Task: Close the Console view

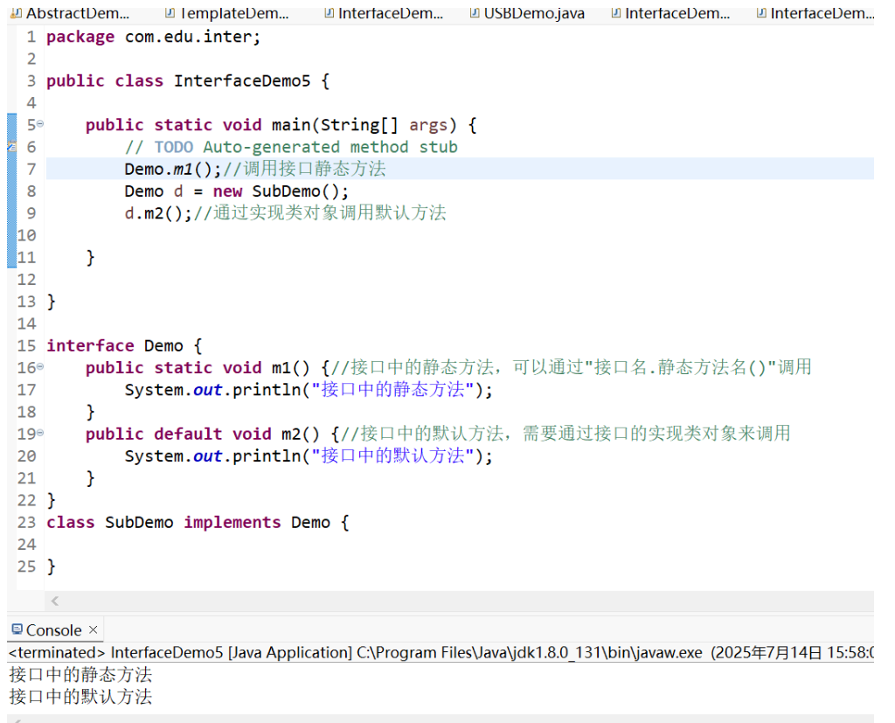Action: click(x=93, y=629)
